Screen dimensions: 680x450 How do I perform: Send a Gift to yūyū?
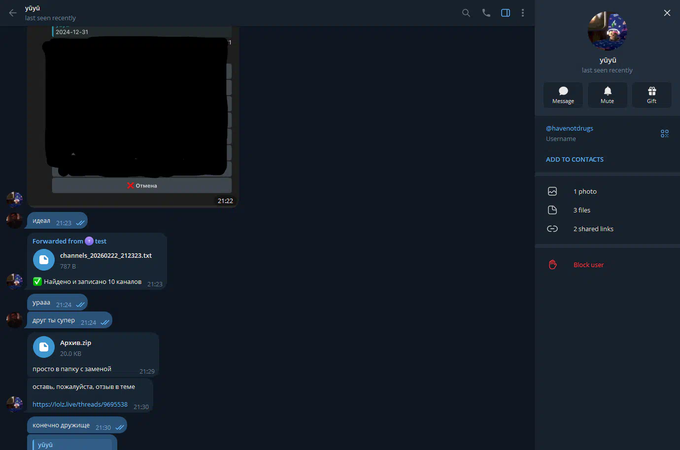(651, 95)
